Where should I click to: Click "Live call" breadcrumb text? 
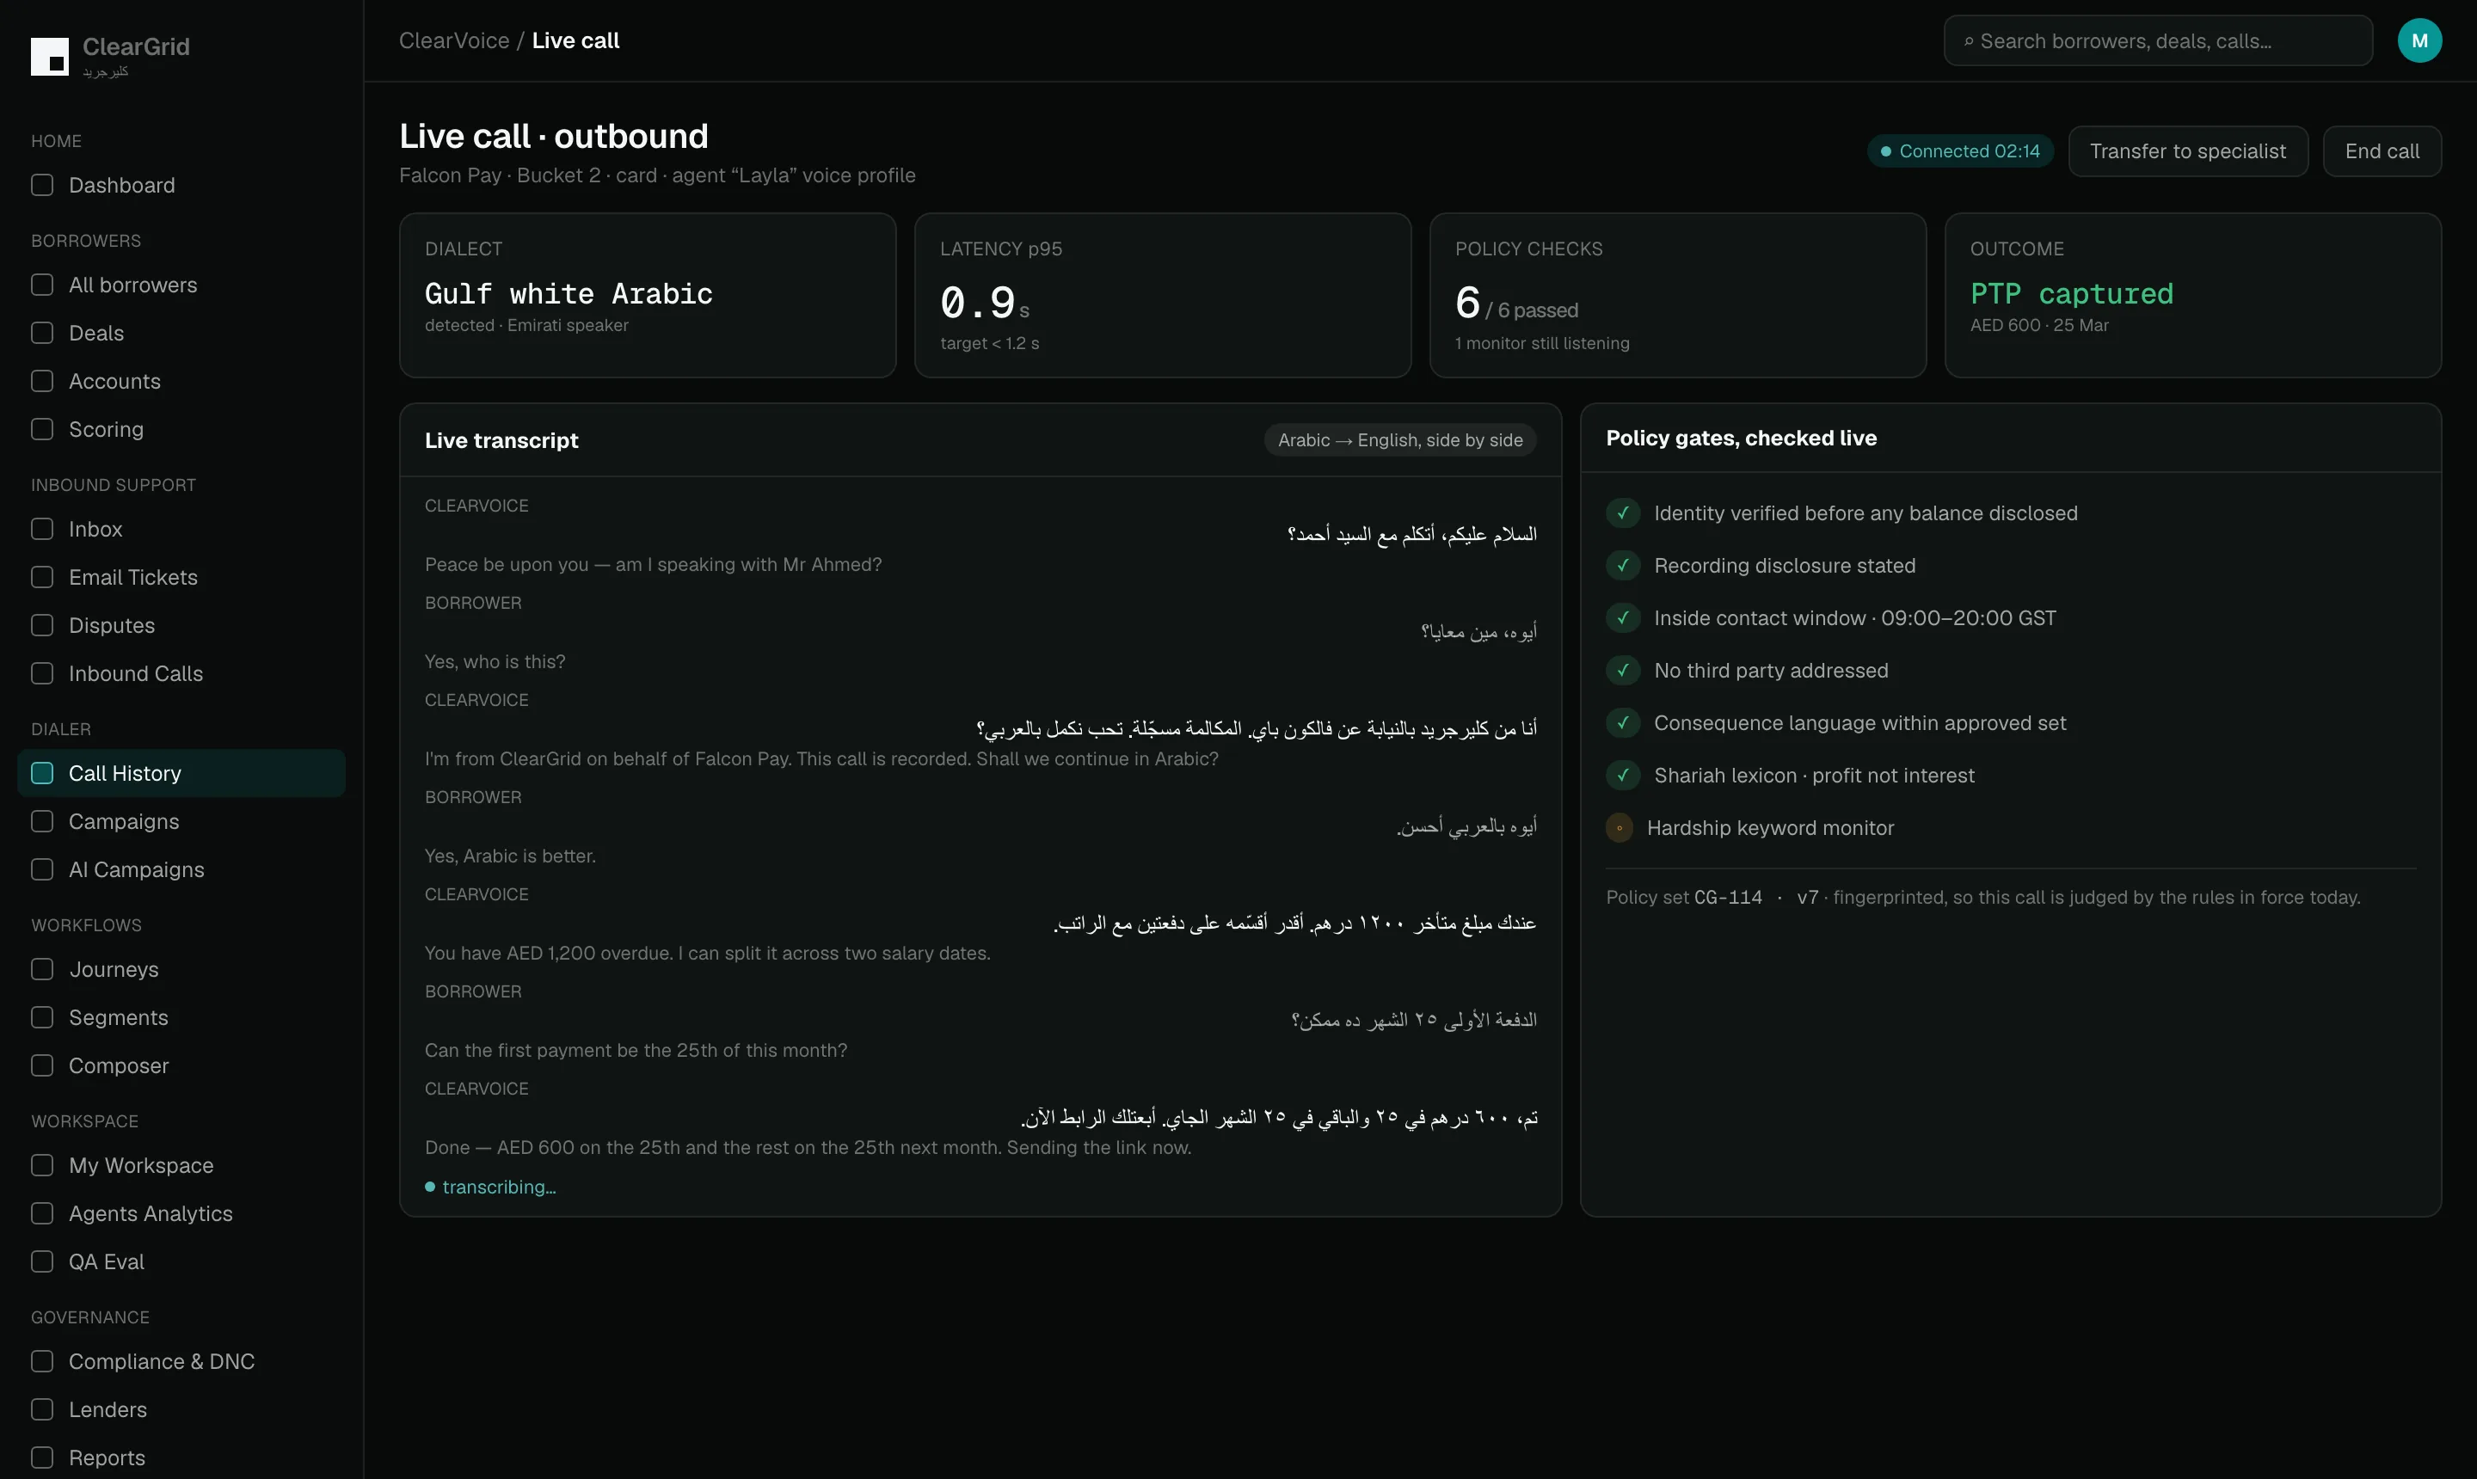pos(575,41)
